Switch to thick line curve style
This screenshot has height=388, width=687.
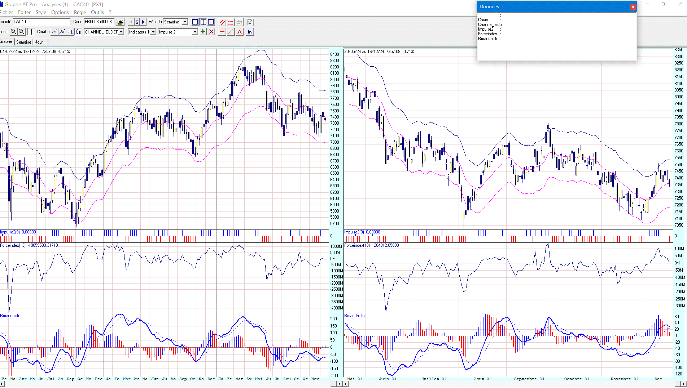[x=62, y=32]
